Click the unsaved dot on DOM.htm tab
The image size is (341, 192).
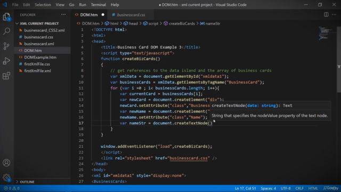pos(103,15)
